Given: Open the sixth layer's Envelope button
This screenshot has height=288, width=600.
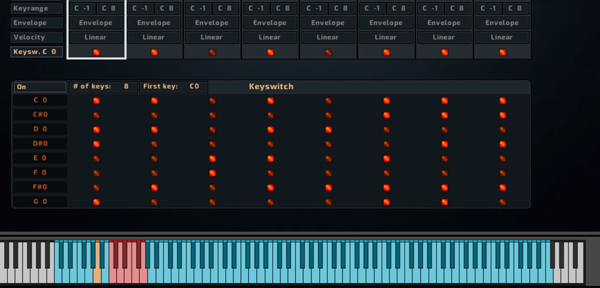Looking at the screenshot, I should pos(385,23).
